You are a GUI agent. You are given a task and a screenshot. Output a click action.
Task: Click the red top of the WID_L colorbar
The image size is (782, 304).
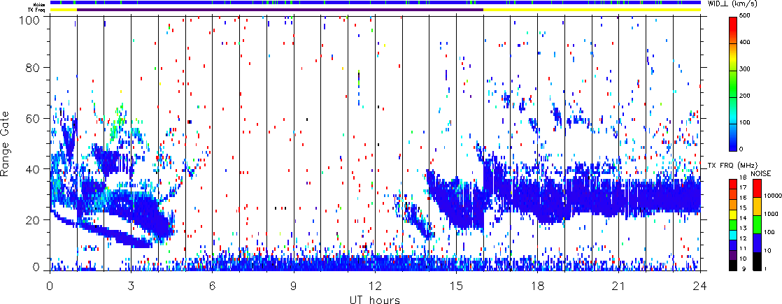pos(736,21)
